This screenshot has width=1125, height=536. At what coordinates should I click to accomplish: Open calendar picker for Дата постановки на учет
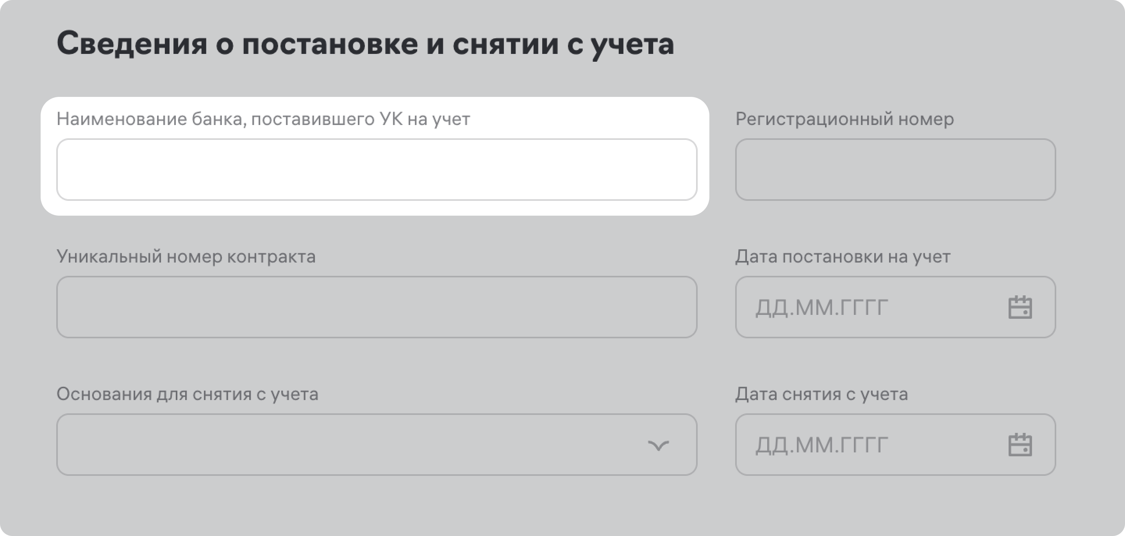tap(1020, 307)
